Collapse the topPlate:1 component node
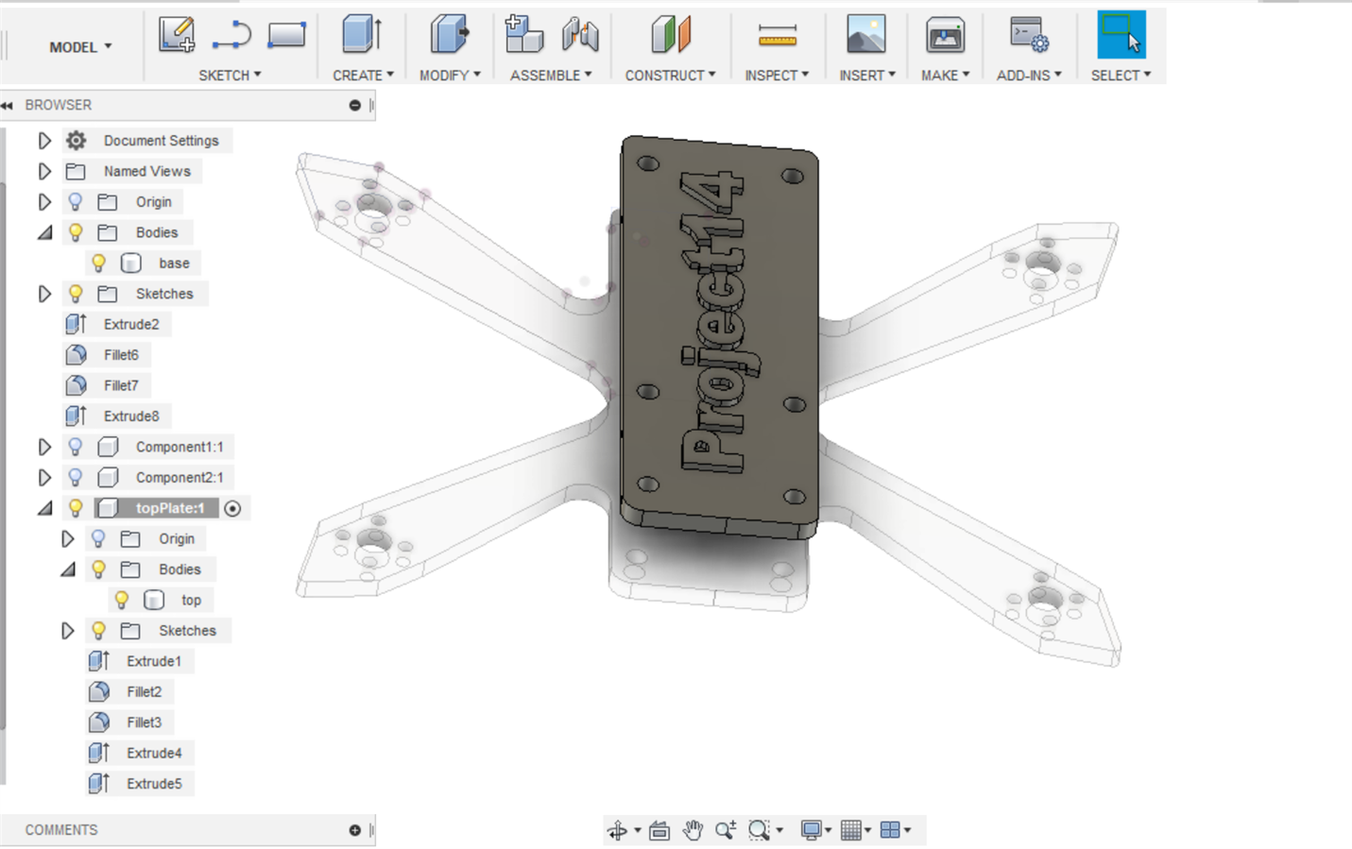 (x=44, y=508)
